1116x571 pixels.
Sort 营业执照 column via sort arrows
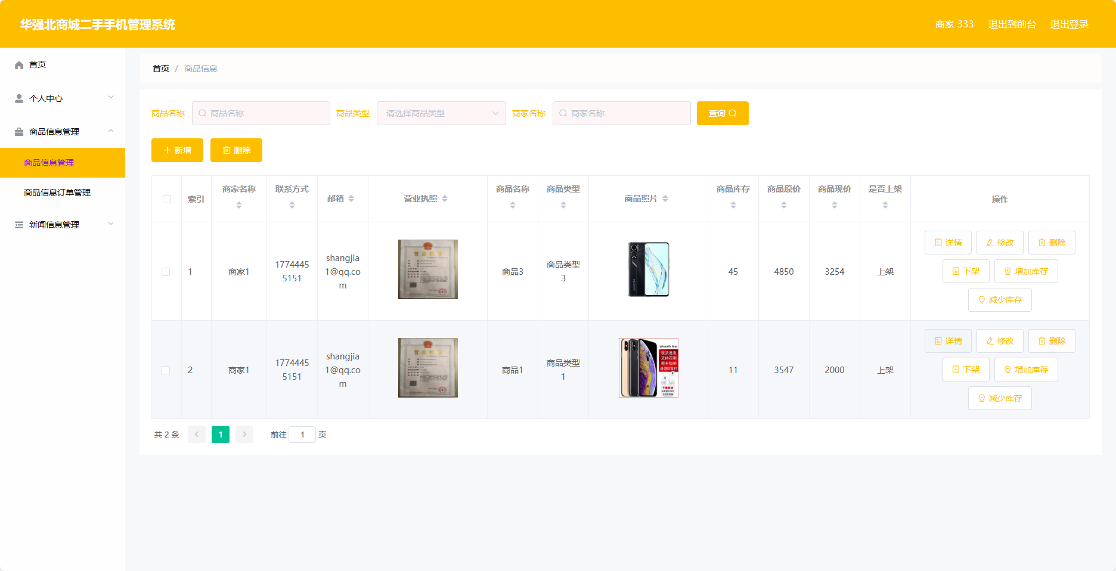(445, 198)
